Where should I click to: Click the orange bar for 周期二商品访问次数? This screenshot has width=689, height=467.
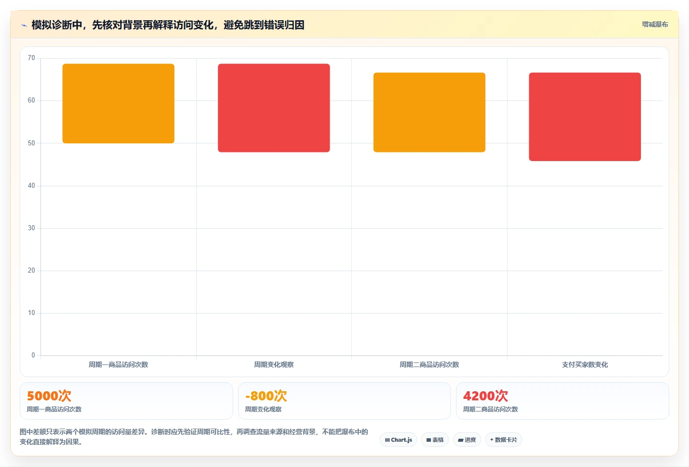[x=429, y=113]
